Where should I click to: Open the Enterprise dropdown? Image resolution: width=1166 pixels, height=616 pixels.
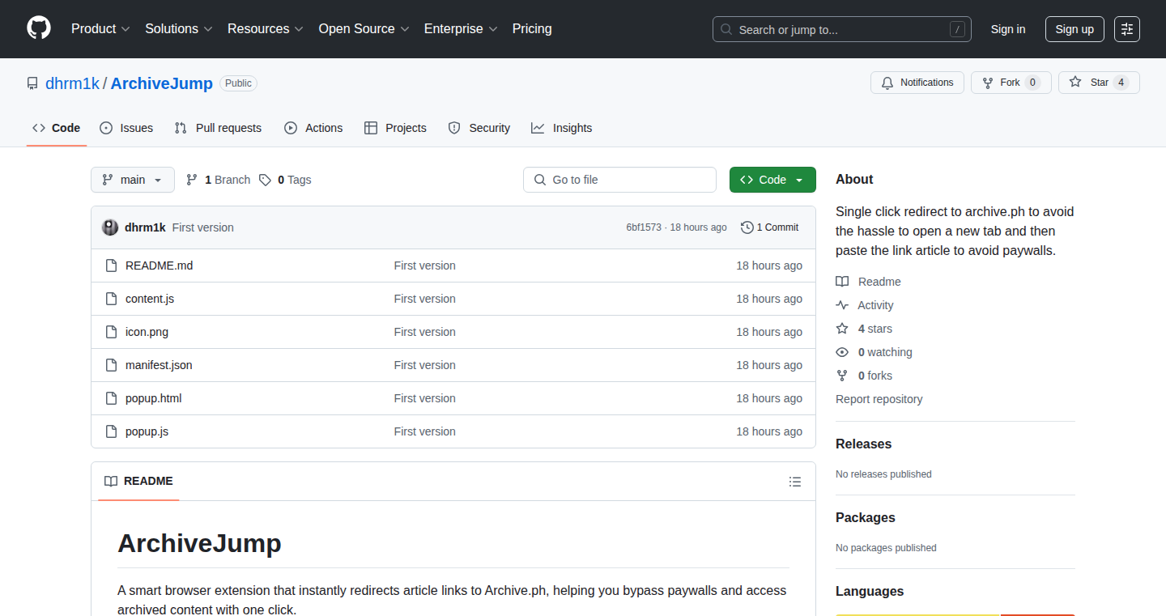coord(461,28)
